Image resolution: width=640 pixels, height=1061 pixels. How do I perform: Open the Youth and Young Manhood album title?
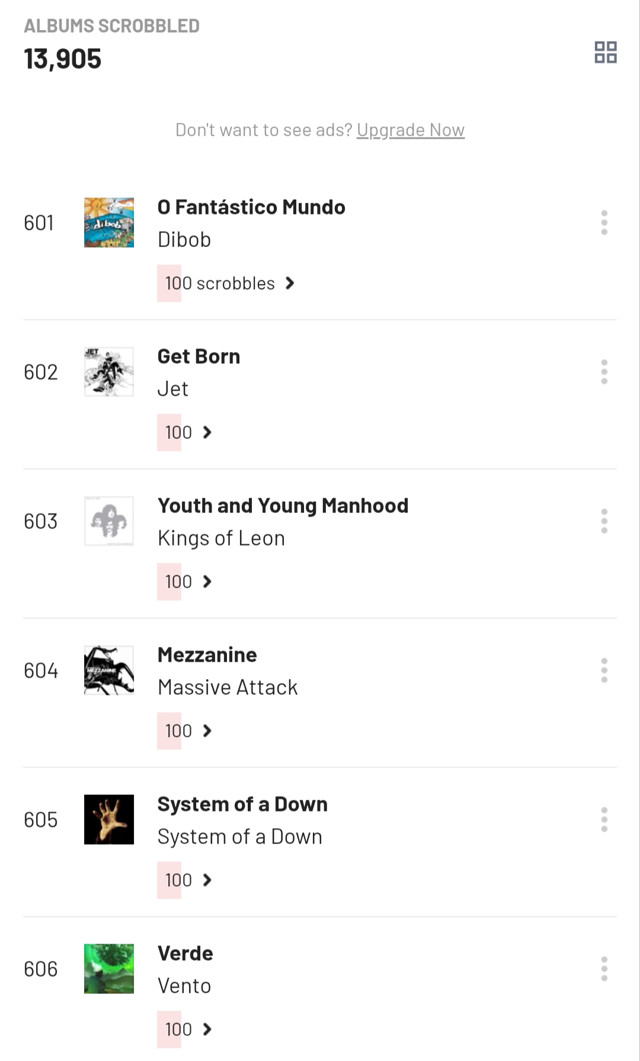pyautogui.click(x=283, y=506)
